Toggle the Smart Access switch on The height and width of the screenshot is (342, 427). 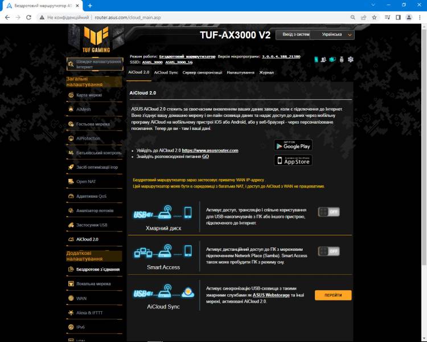329,251
